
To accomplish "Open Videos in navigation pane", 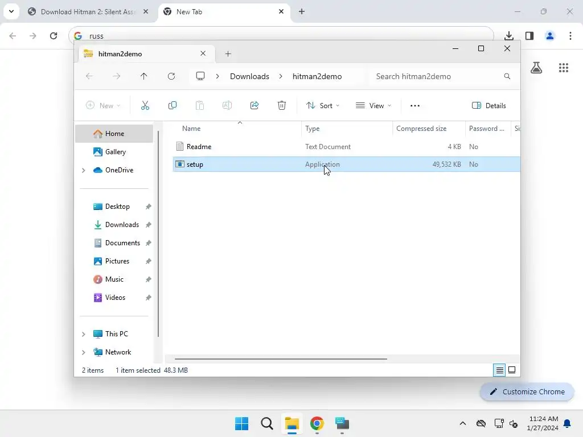I will (x=114, y=298).
